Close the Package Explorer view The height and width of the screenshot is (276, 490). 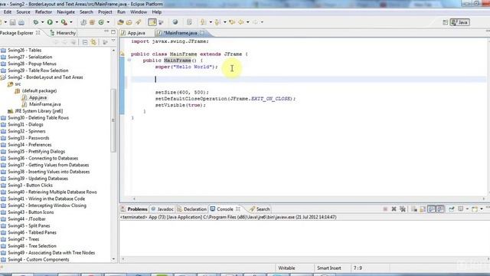click(x=38, y=32)
